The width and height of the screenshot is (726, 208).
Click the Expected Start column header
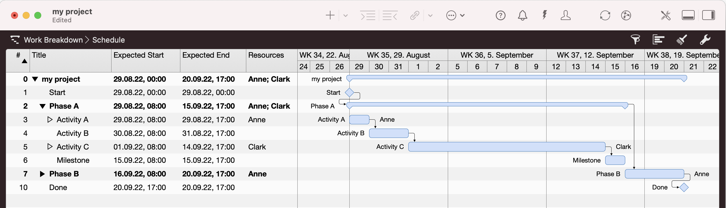pos(139,55)
